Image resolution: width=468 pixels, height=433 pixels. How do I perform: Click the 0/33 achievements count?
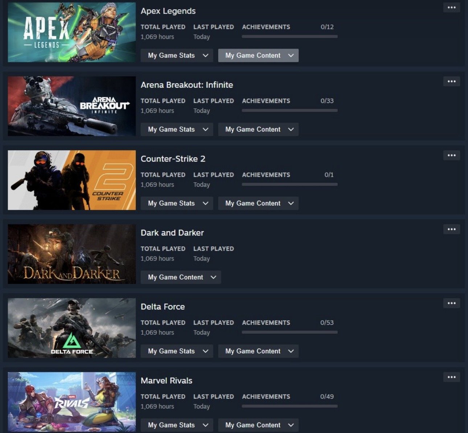click(327, 101)
